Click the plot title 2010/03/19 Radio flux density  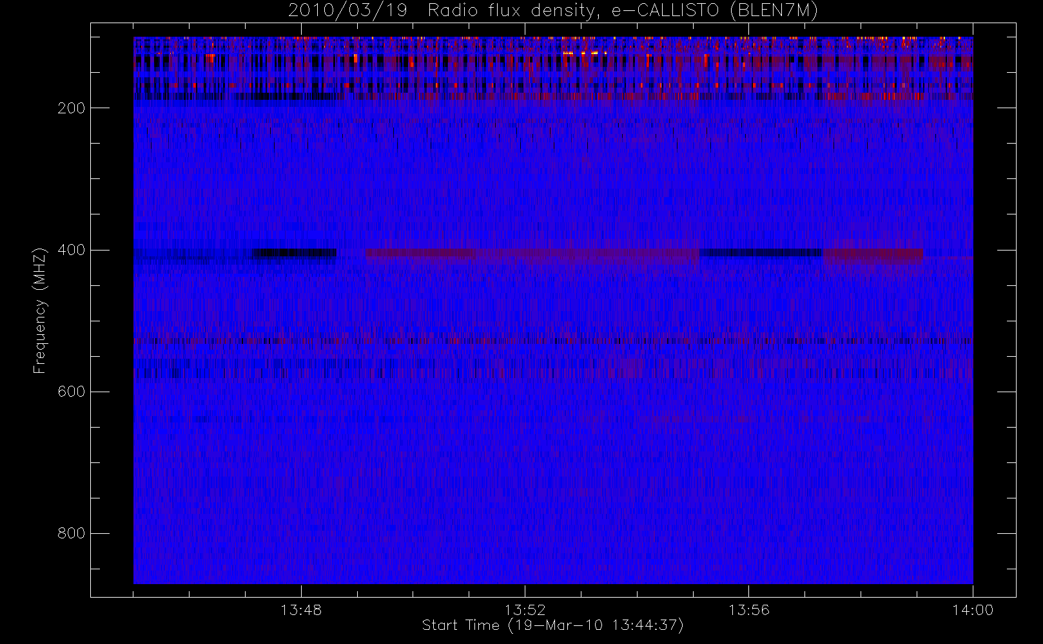(x=552, y=11)
